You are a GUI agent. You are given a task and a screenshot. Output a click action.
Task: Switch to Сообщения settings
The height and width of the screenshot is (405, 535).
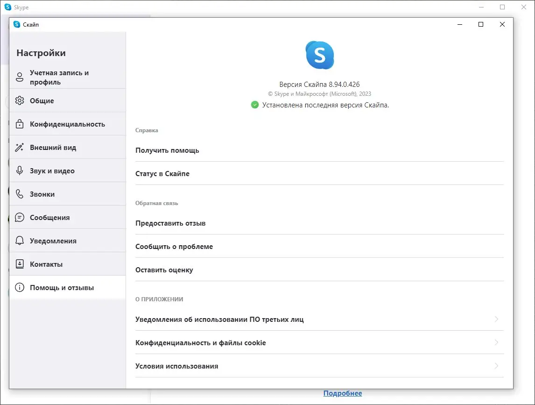[68, 218]
